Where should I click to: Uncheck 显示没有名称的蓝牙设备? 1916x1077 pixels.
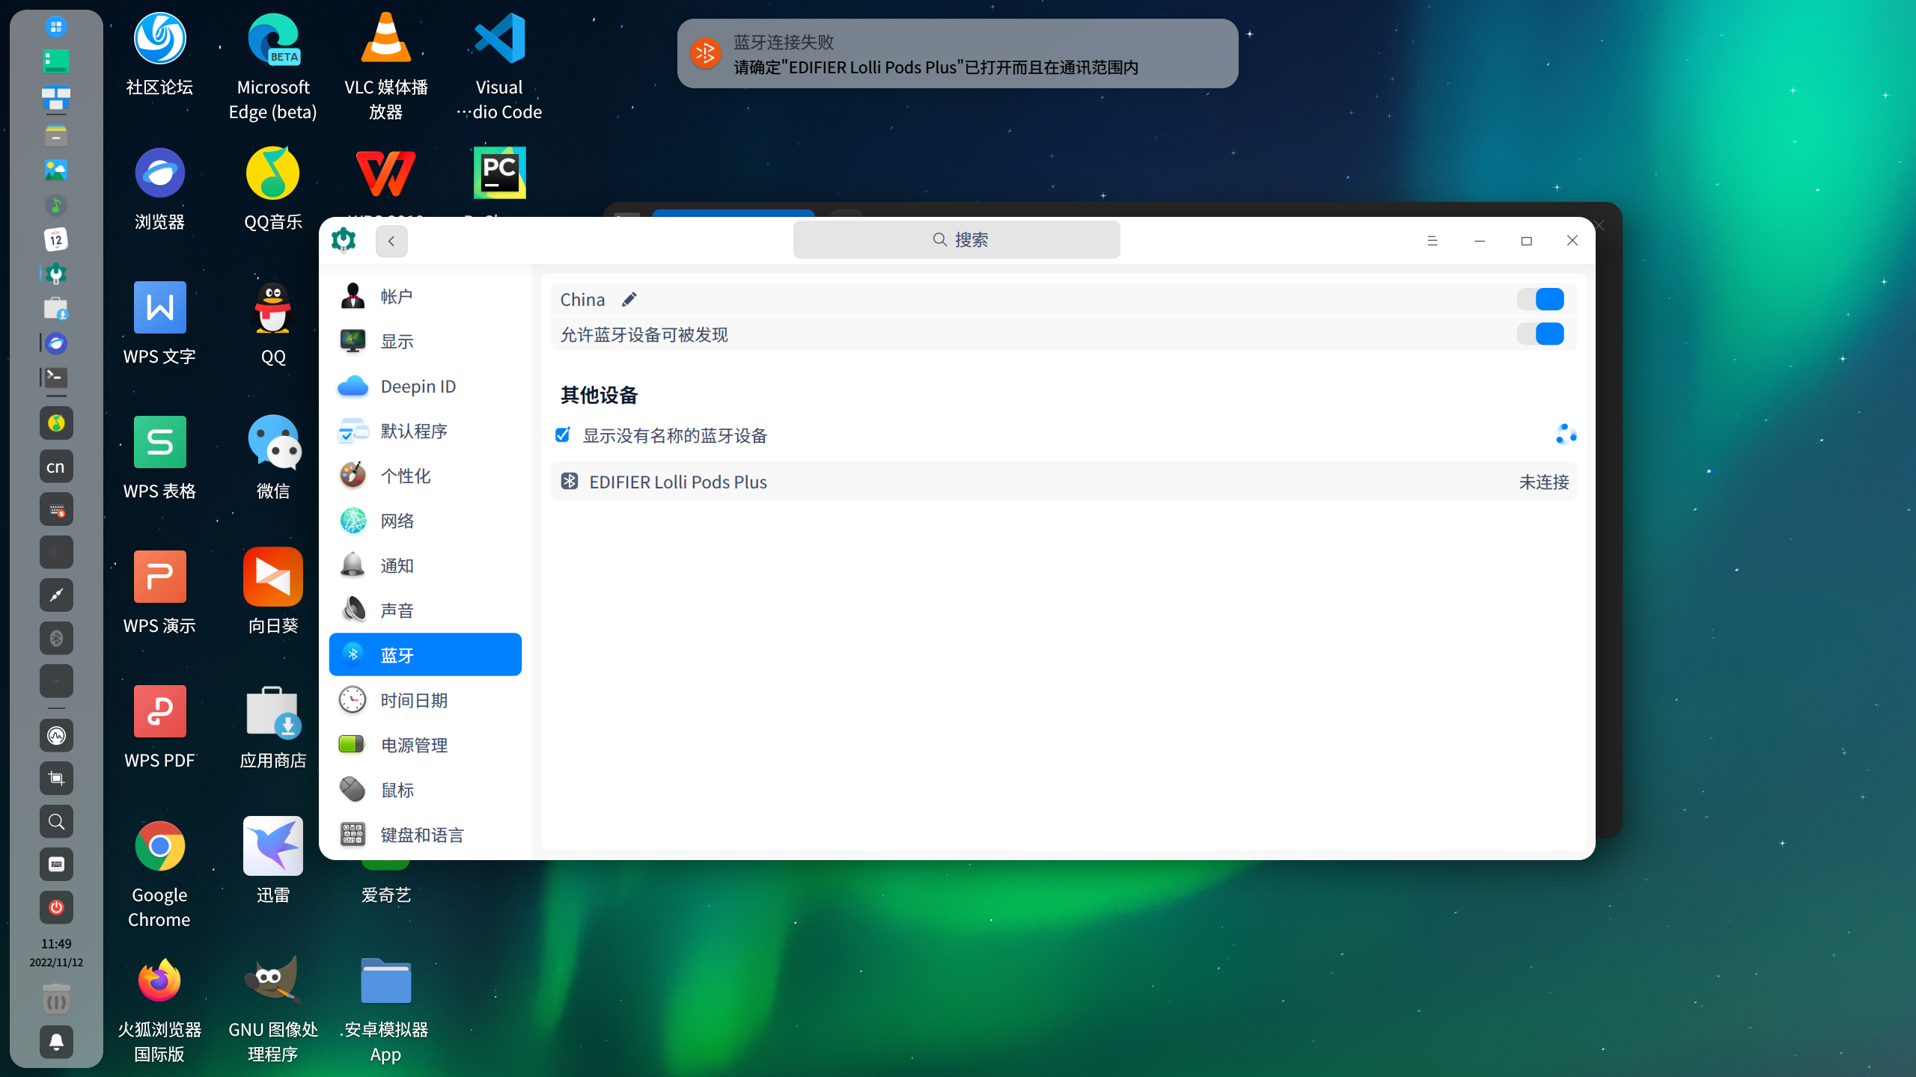[562, 435]
